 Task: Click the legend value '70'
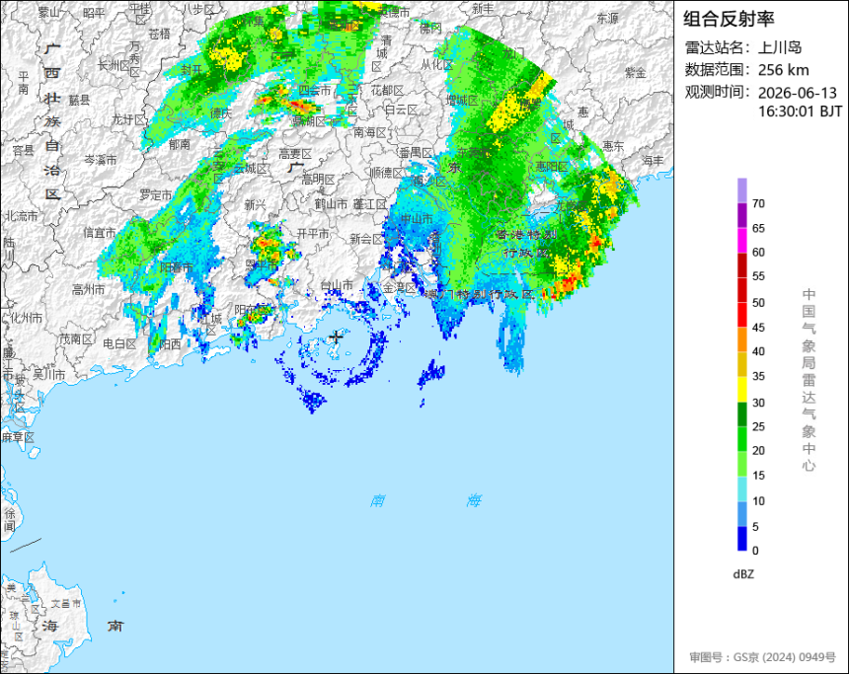[758, 203]
